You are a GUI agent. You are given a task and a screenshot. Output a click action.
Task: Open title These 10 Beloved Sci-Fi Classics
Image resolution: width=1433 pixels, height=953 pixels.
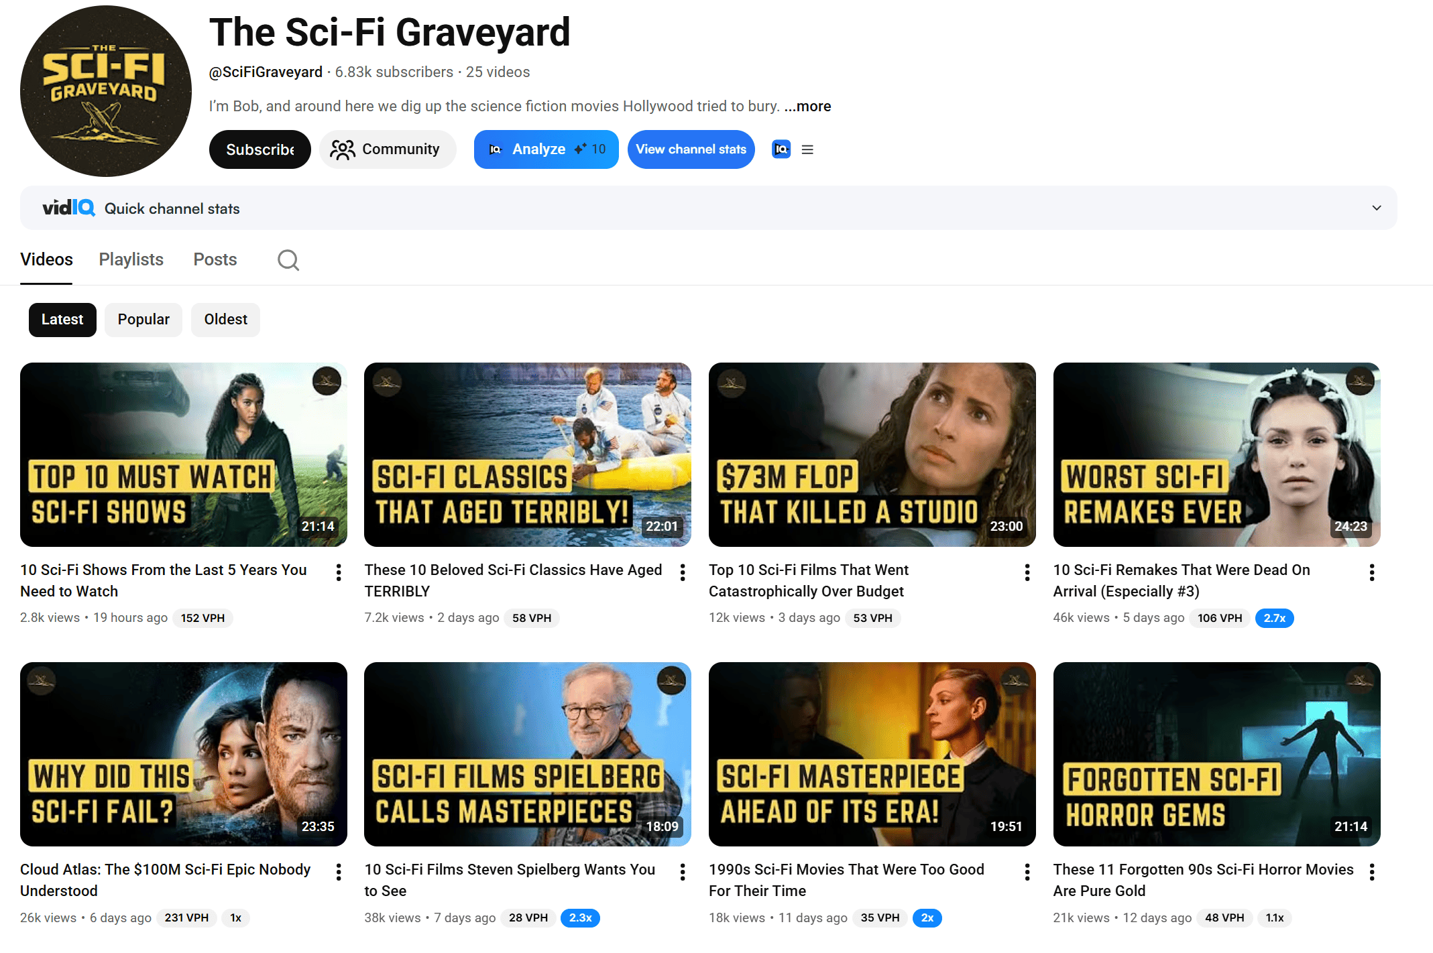point(513,580)
